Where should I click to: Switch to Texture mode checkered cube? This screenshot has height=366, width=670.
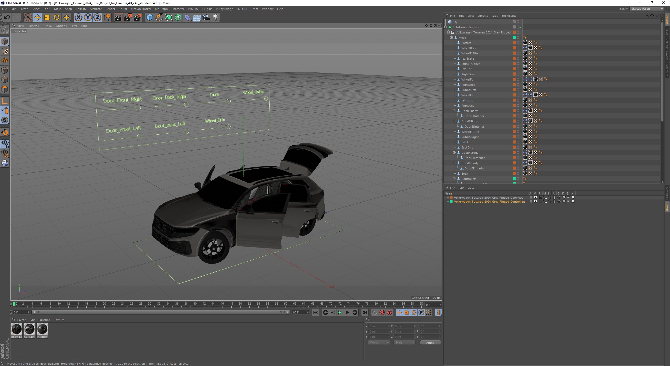5,51
